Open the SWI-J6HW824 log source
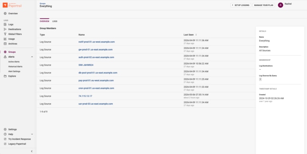Screen dimensions: 307x154 tap(86, 65)
